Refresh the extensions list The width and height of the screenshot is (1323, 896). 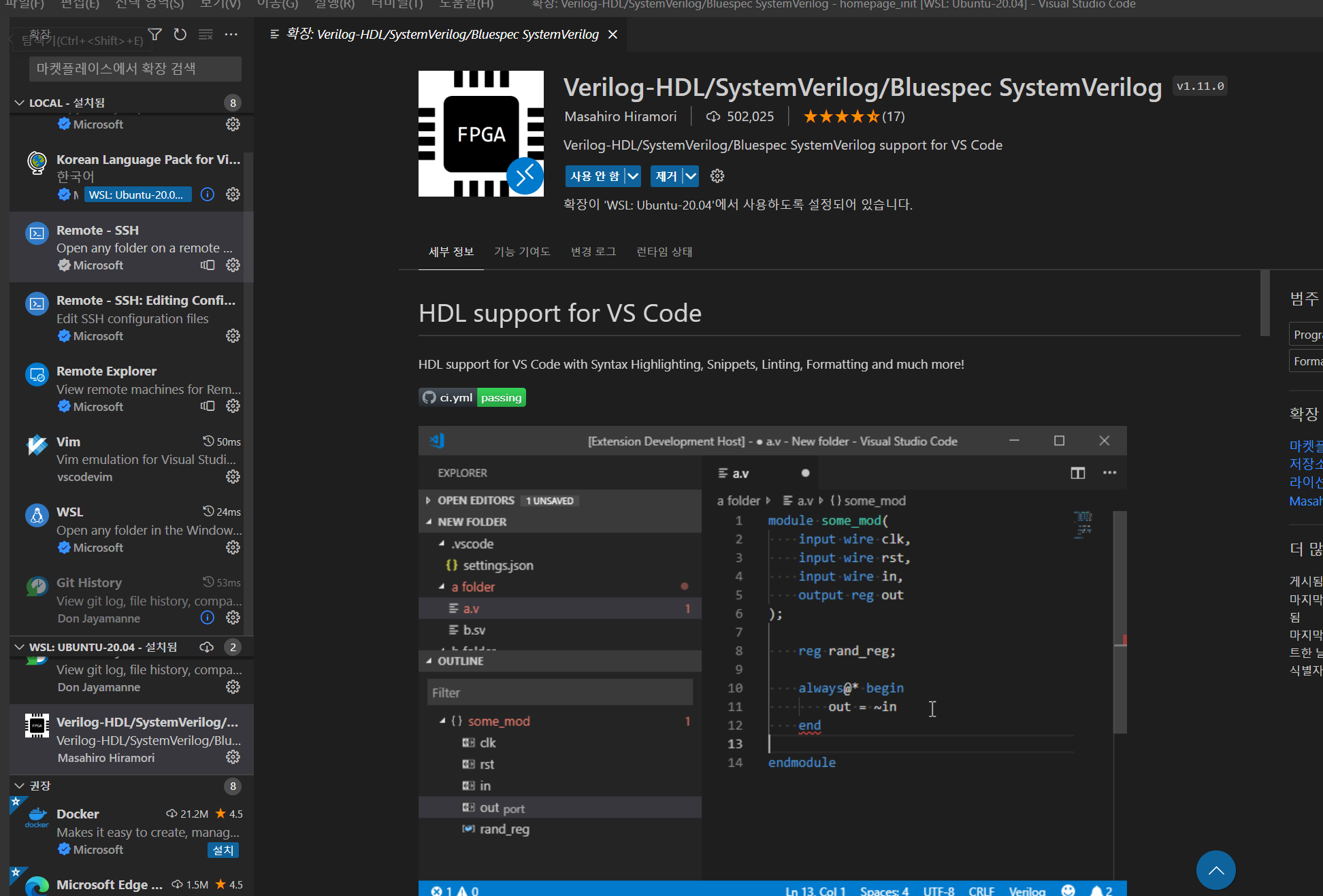point(180,34)
